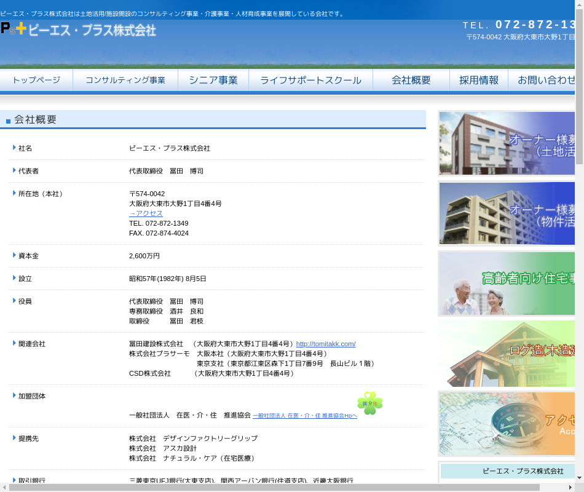
Task: Open the 採用情報 recruitment tab
Action: pyautogui.click(x=479, y=80)
